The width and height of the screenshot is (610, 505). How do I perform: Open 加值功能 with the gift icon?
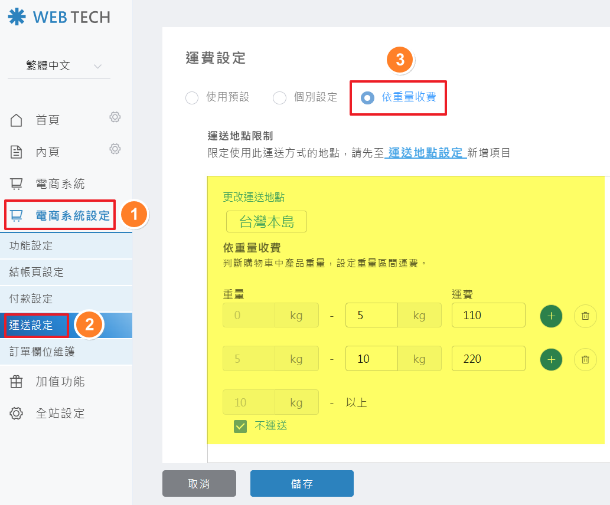pyautogui.click(x=59, y=382)
